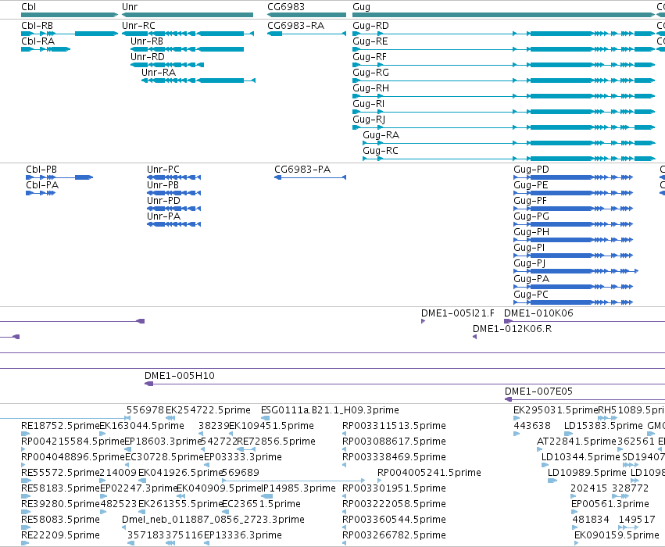The width and height of the screenshot is (665, 547).
Task: Open the Gug-RA transcript label
Action: (381, 135)
